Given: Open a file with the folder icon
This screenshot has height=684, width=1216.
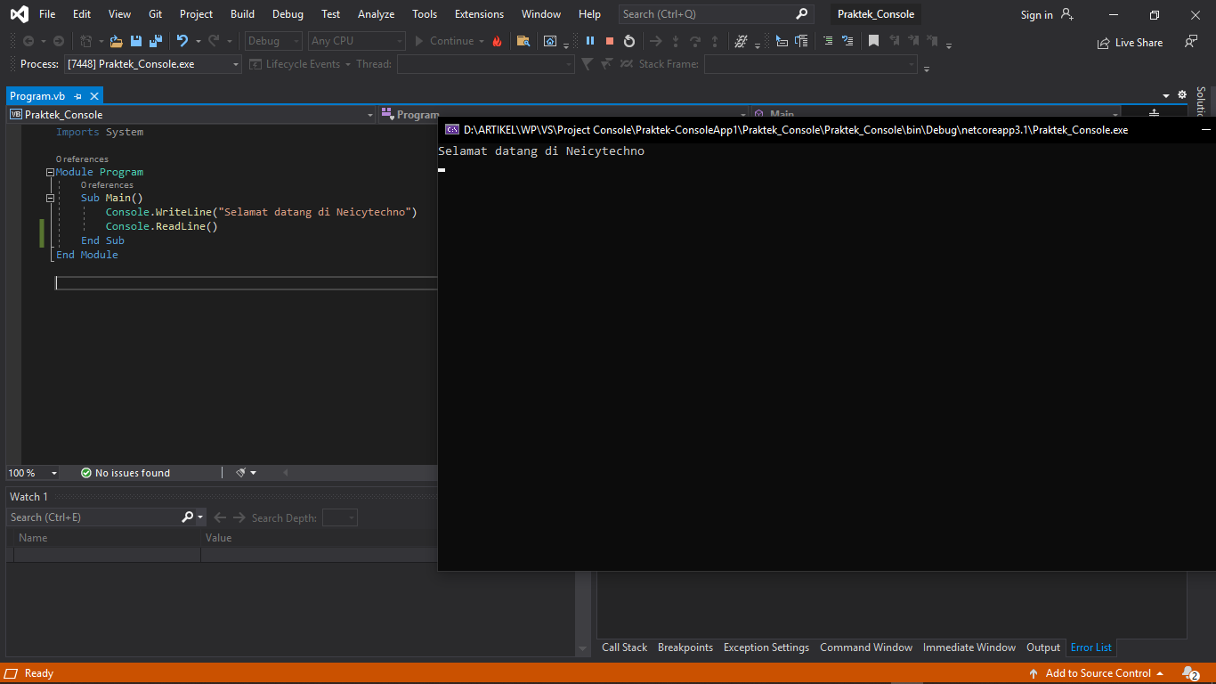Looking at the screenshot, I should coord(117,41).
